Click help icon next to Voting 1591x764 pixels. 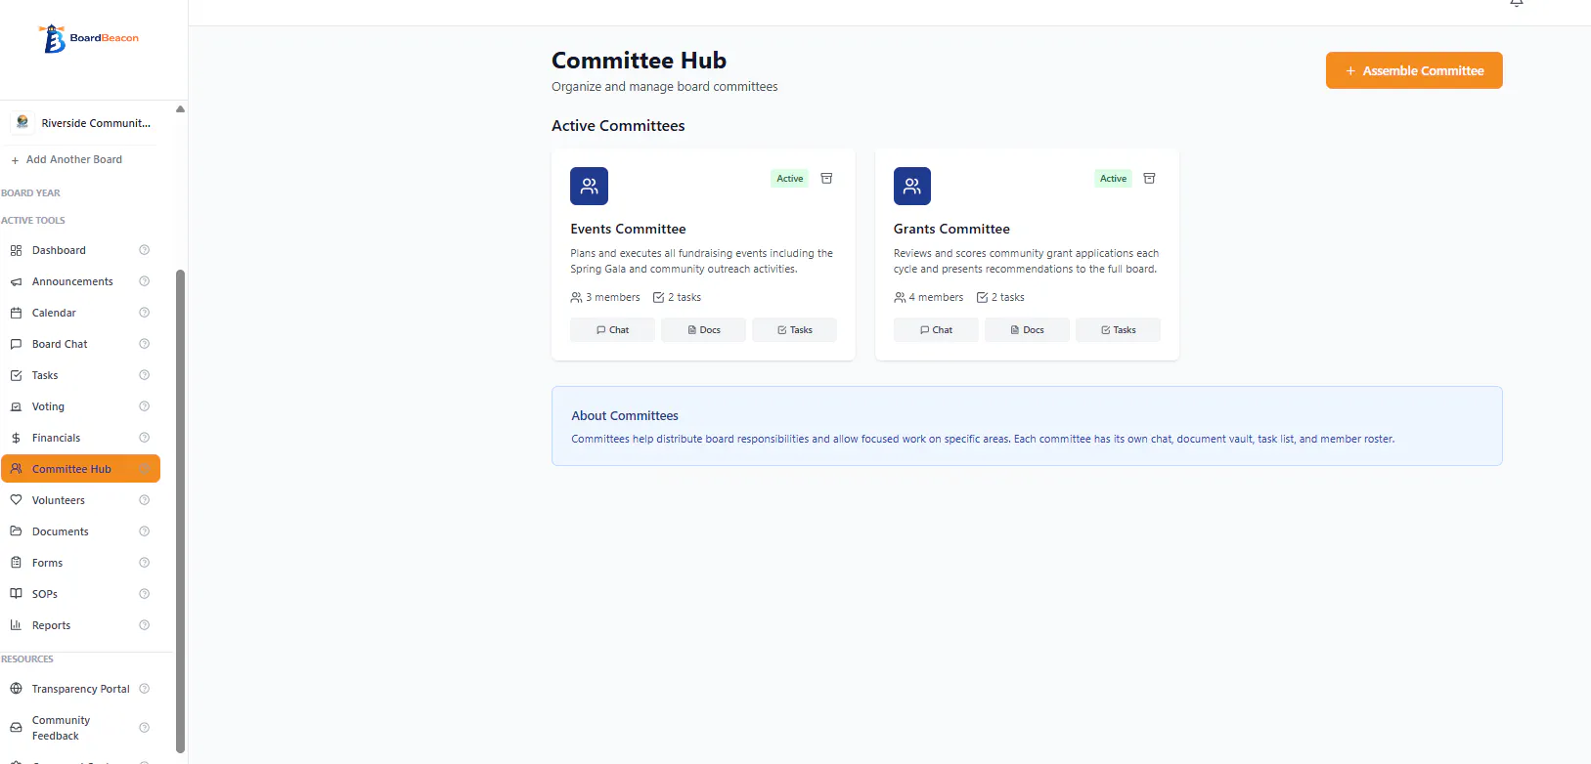(145, 406)
